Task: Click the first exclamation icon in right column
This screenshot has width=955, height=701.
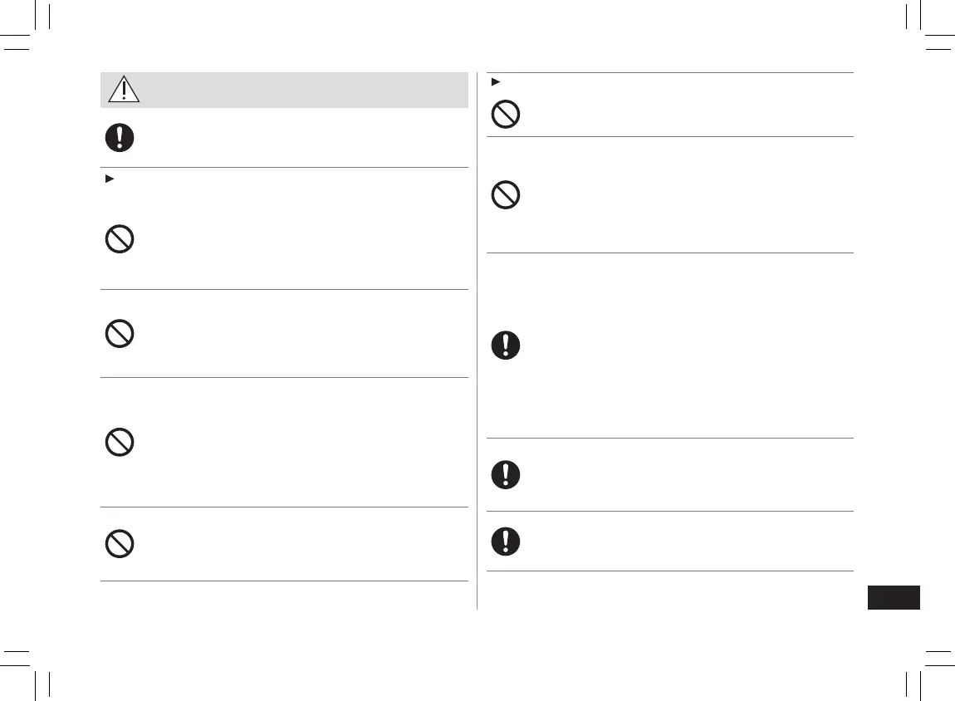Action: point(506,346)
